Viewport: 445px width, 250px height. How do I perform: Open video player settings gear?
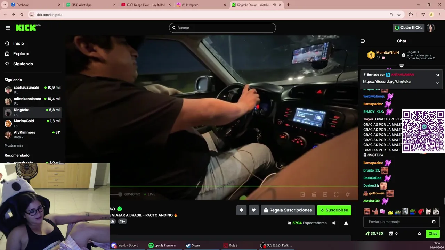(x=347, y=194)
